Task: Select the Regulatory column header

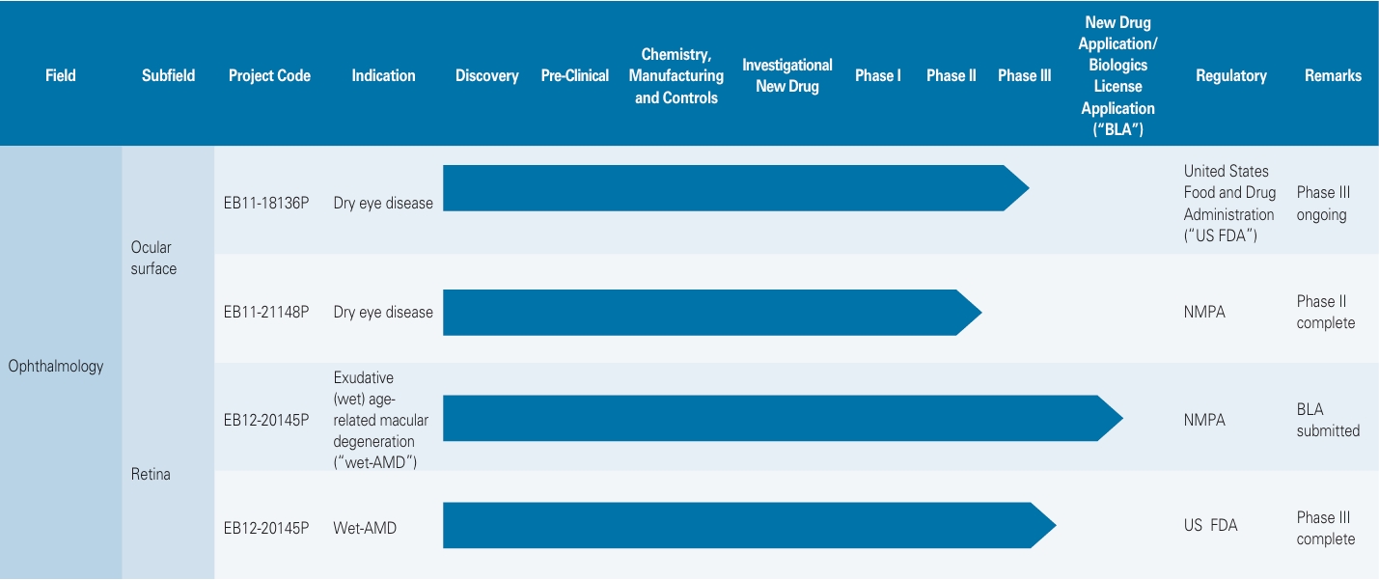Action: click(x=1230, y=75)
